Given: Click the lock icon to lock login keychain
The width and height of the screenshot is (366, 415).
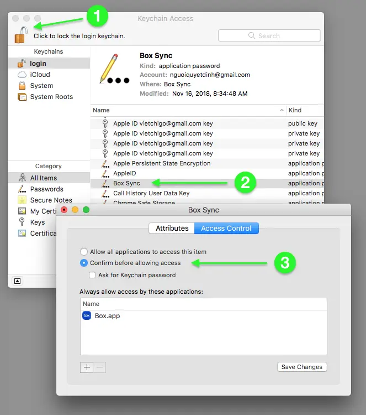Looking at the screenshot, I should tap(20, 35).
